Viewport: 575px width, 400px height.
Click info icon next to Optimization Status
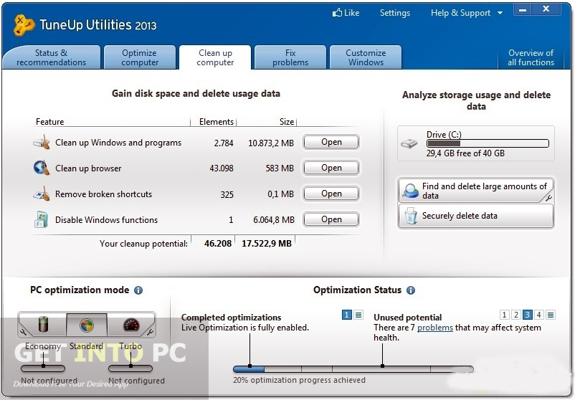(411, 290)
